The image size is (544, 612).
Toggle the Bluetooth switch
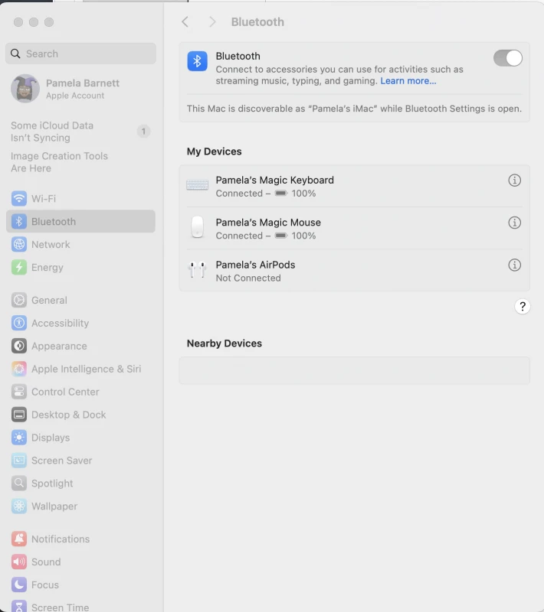click(x=508, y=59)
